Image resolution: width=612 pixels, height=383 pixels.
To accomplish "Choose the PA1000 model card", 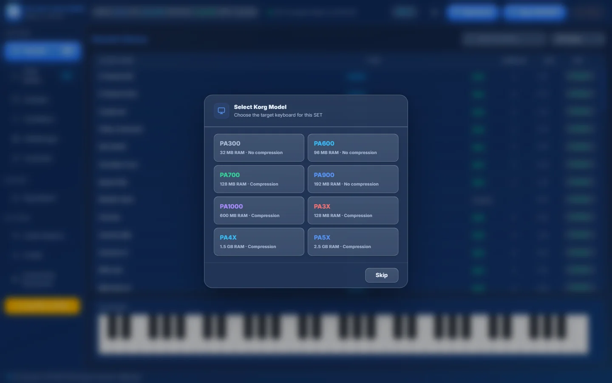I will click(x=259, y=211).
